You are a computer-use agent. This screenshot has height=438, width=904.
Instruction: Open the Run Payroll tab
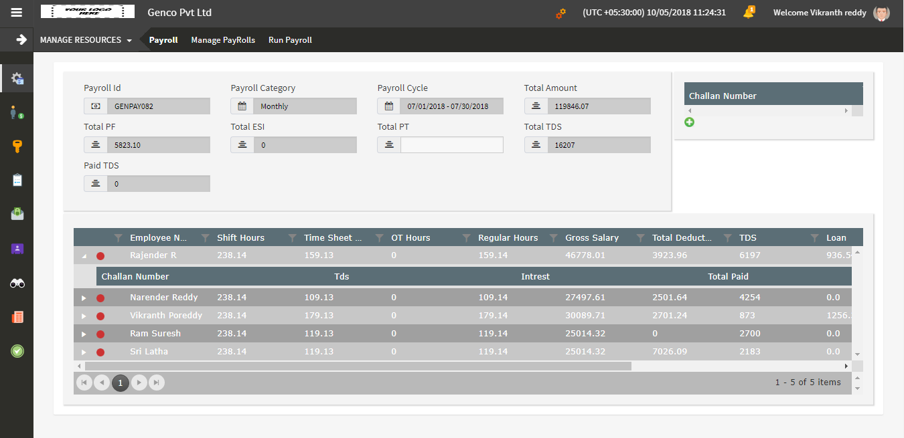click(x=290, y=40)
